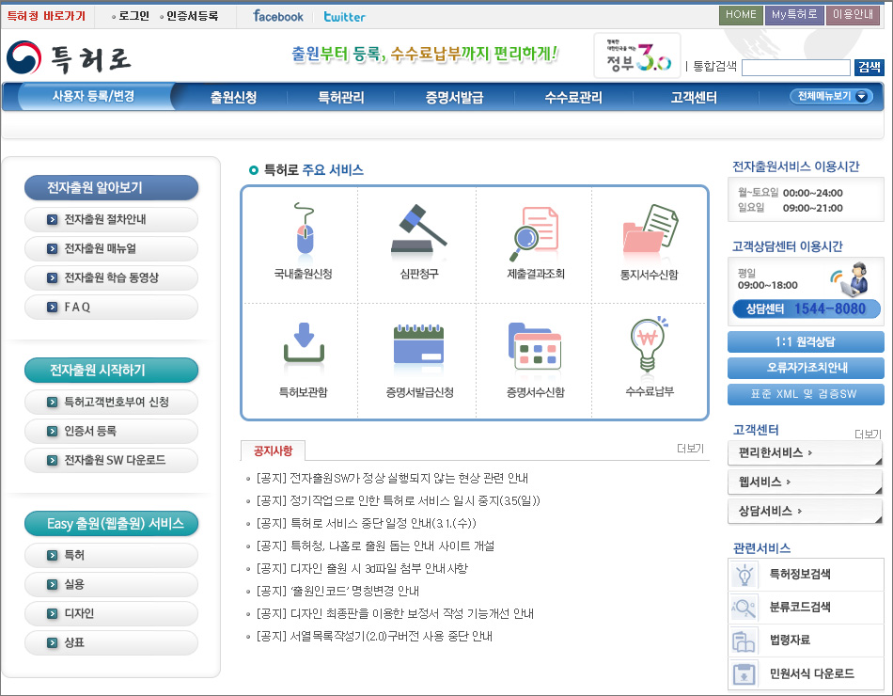
Task: Click 특허청 바로가기 link
Action: tap(46, 16)
